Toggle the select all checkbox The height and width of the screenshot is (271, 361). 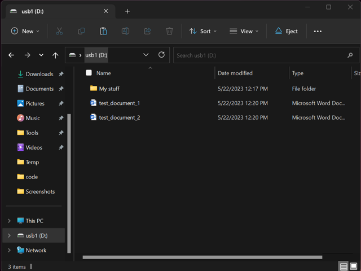tap(89, 73)
